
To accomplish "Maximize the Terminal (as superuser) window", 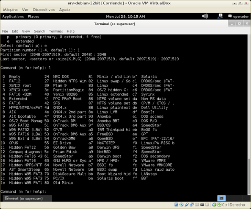I will click(x=239, y=24).
